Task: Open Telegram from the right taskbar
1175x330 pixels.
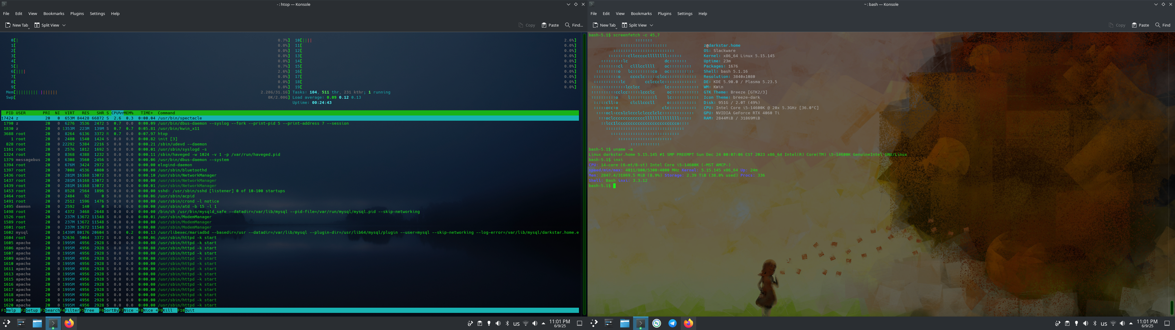Action: (x=672, y=323)
